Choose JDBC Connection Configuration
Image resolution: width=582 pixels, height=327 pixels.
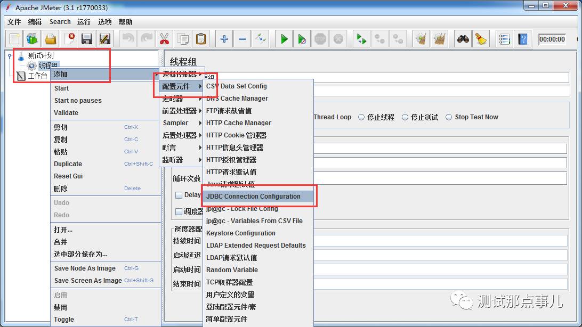[x=258, y=197]
